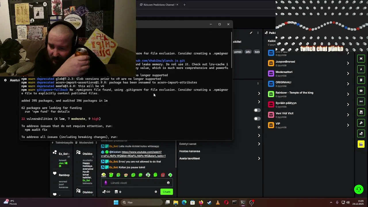Screen dimensions: 368x207
Task: Click the chart statistics icon below the toggles
Action: tap(259, 127)
